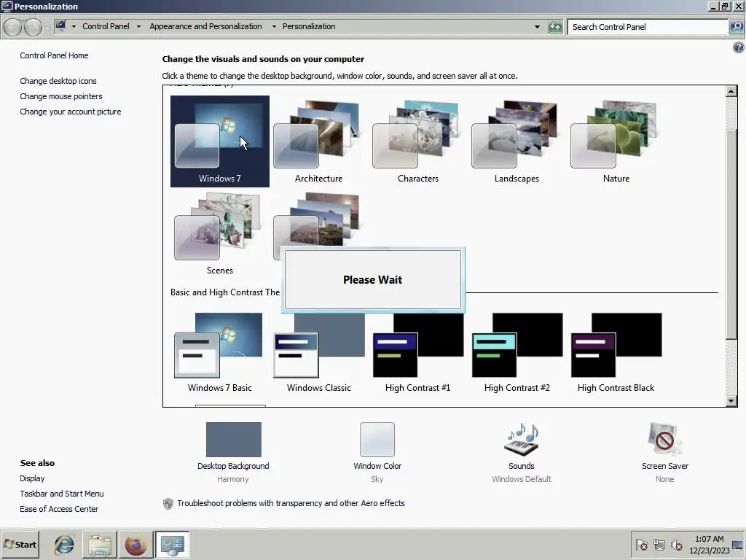Open Control Panel Home link
746x560 pixels.
[54, 55]
